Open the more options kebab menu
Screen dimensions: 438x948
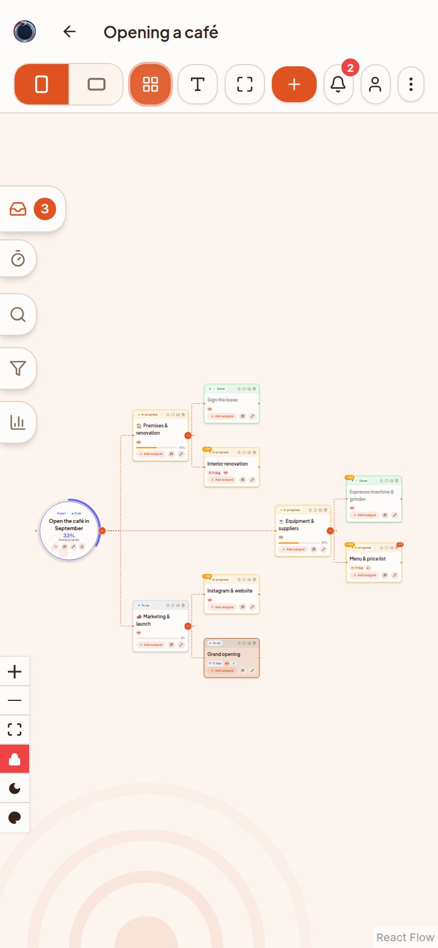click(411, 84)
